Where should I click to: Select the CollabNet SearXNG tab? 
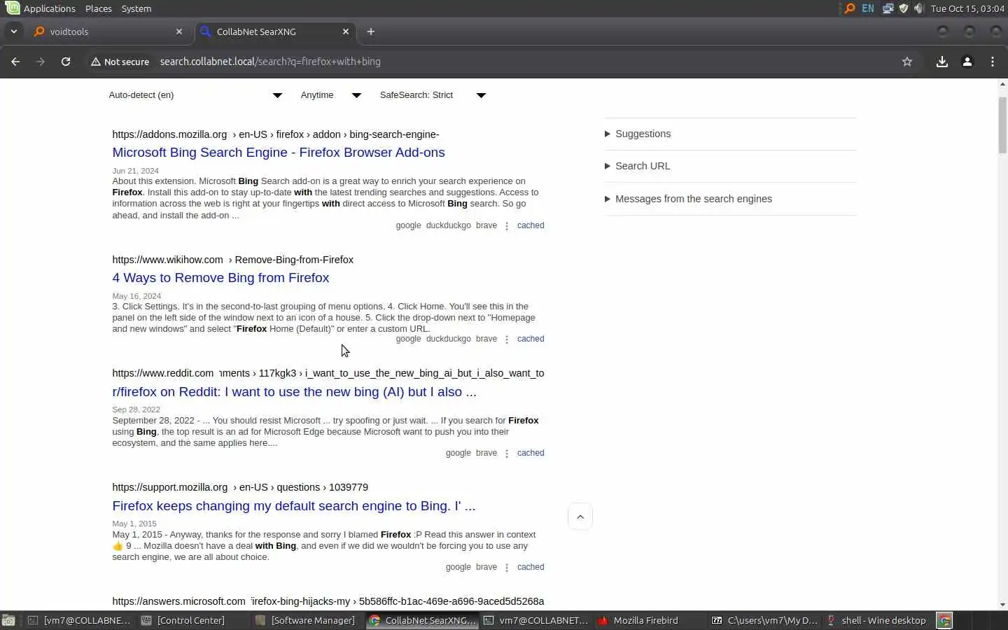tap(275, 31)
